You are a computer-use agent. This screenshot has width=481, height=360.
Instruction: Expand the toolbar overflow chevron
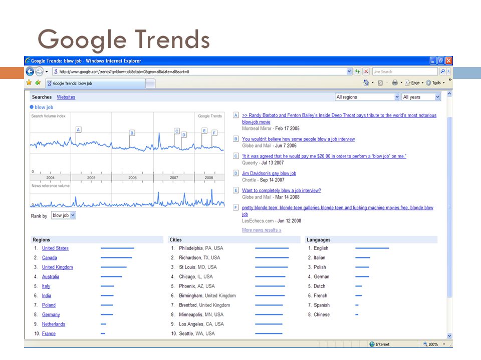coord(450,79)
